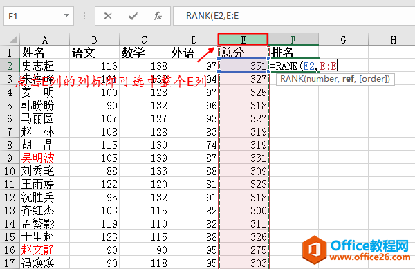This screenshot has height=269, width=415.
Task: Click total score cell 331
Action: click(243, 158)
